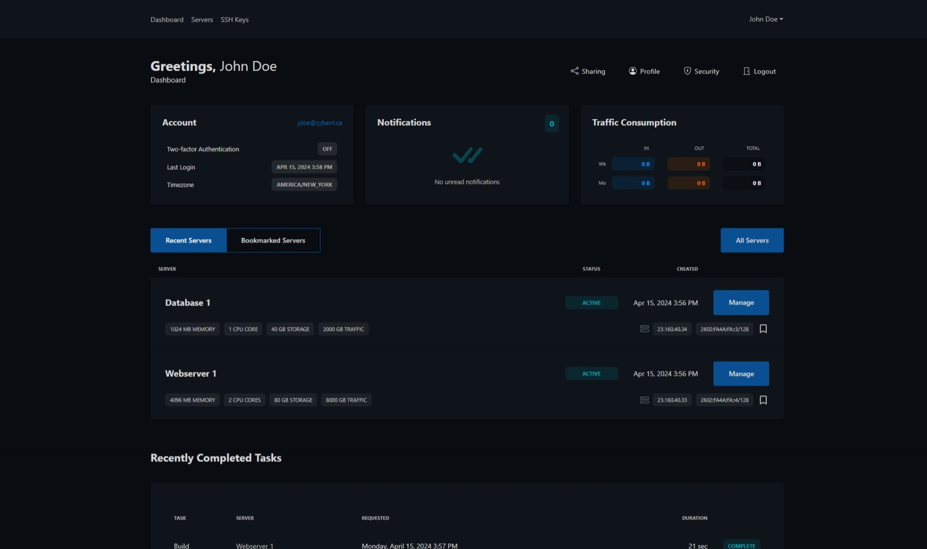Screen dimensions: 927x549
Task: Click the notifications double-check icon
Action: pos(467,155)
